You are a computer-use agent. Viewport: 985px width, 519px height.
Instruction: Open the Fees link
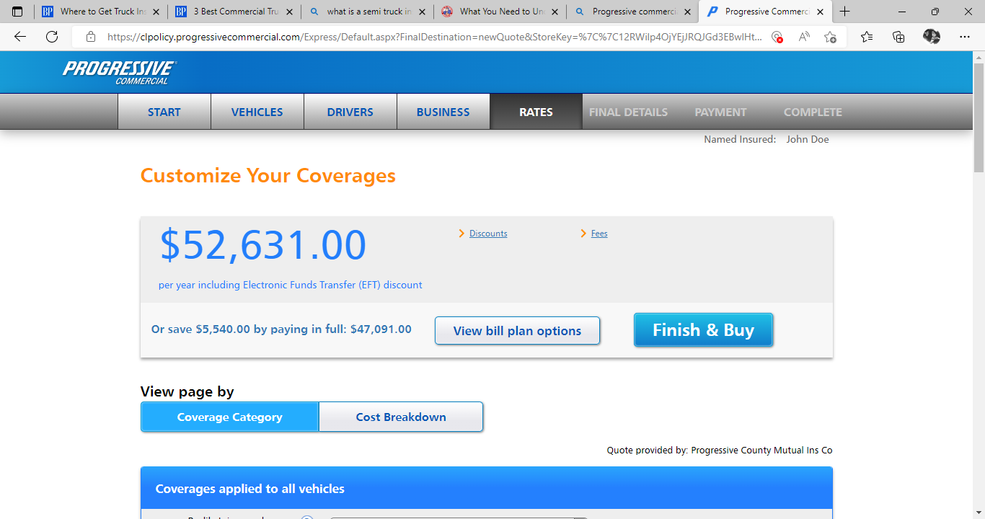[x=599, y=234]
